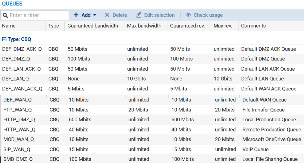Open the Add dropdown arrow
The width and height of the screenshot is (304, 163).
pyautogui.click(x=95, y=15)
